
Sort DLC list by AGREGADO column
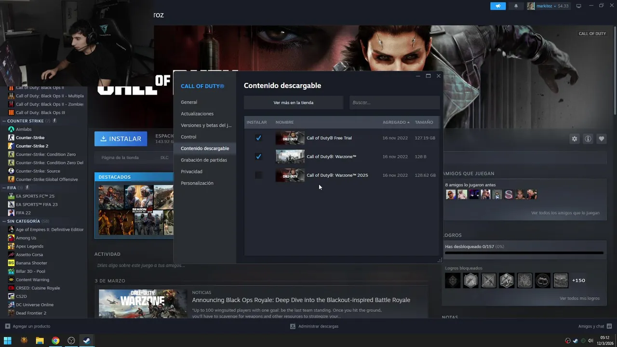tap(396, 122)
